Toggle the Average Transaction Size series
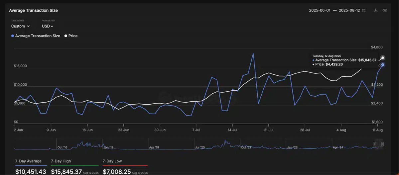This screenshot has width=399, height=175. click(36, 36)
